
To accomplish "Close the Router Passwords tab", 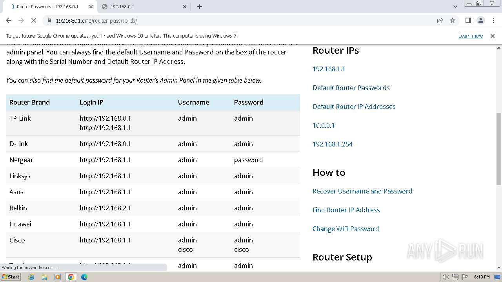I will click(91, 7).
